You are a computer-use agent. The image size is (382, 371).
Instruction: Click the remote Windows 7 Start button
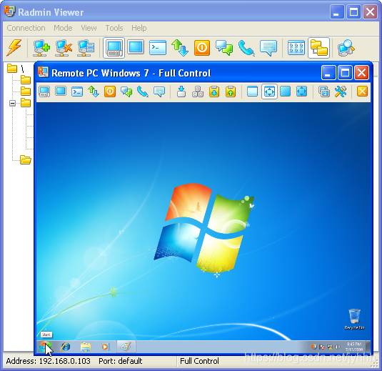coord(45,347)
